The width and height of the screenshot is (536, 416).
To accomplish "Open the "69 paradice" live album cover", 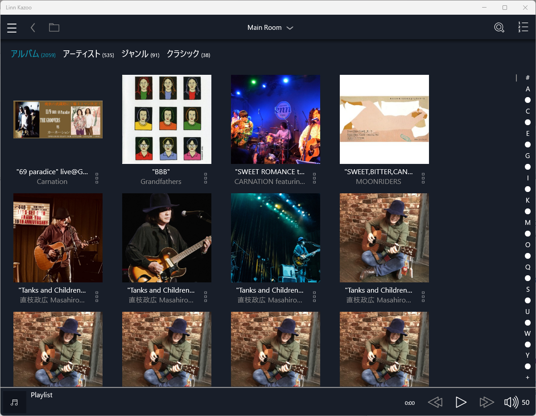I will (58, 119).
